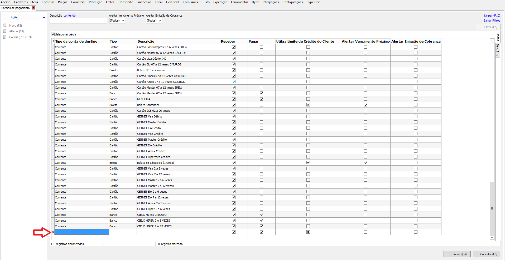Viewport: 505px width, 261px height.
Task: Click the Filtrar (F5) button
Action: pos(488,27)
